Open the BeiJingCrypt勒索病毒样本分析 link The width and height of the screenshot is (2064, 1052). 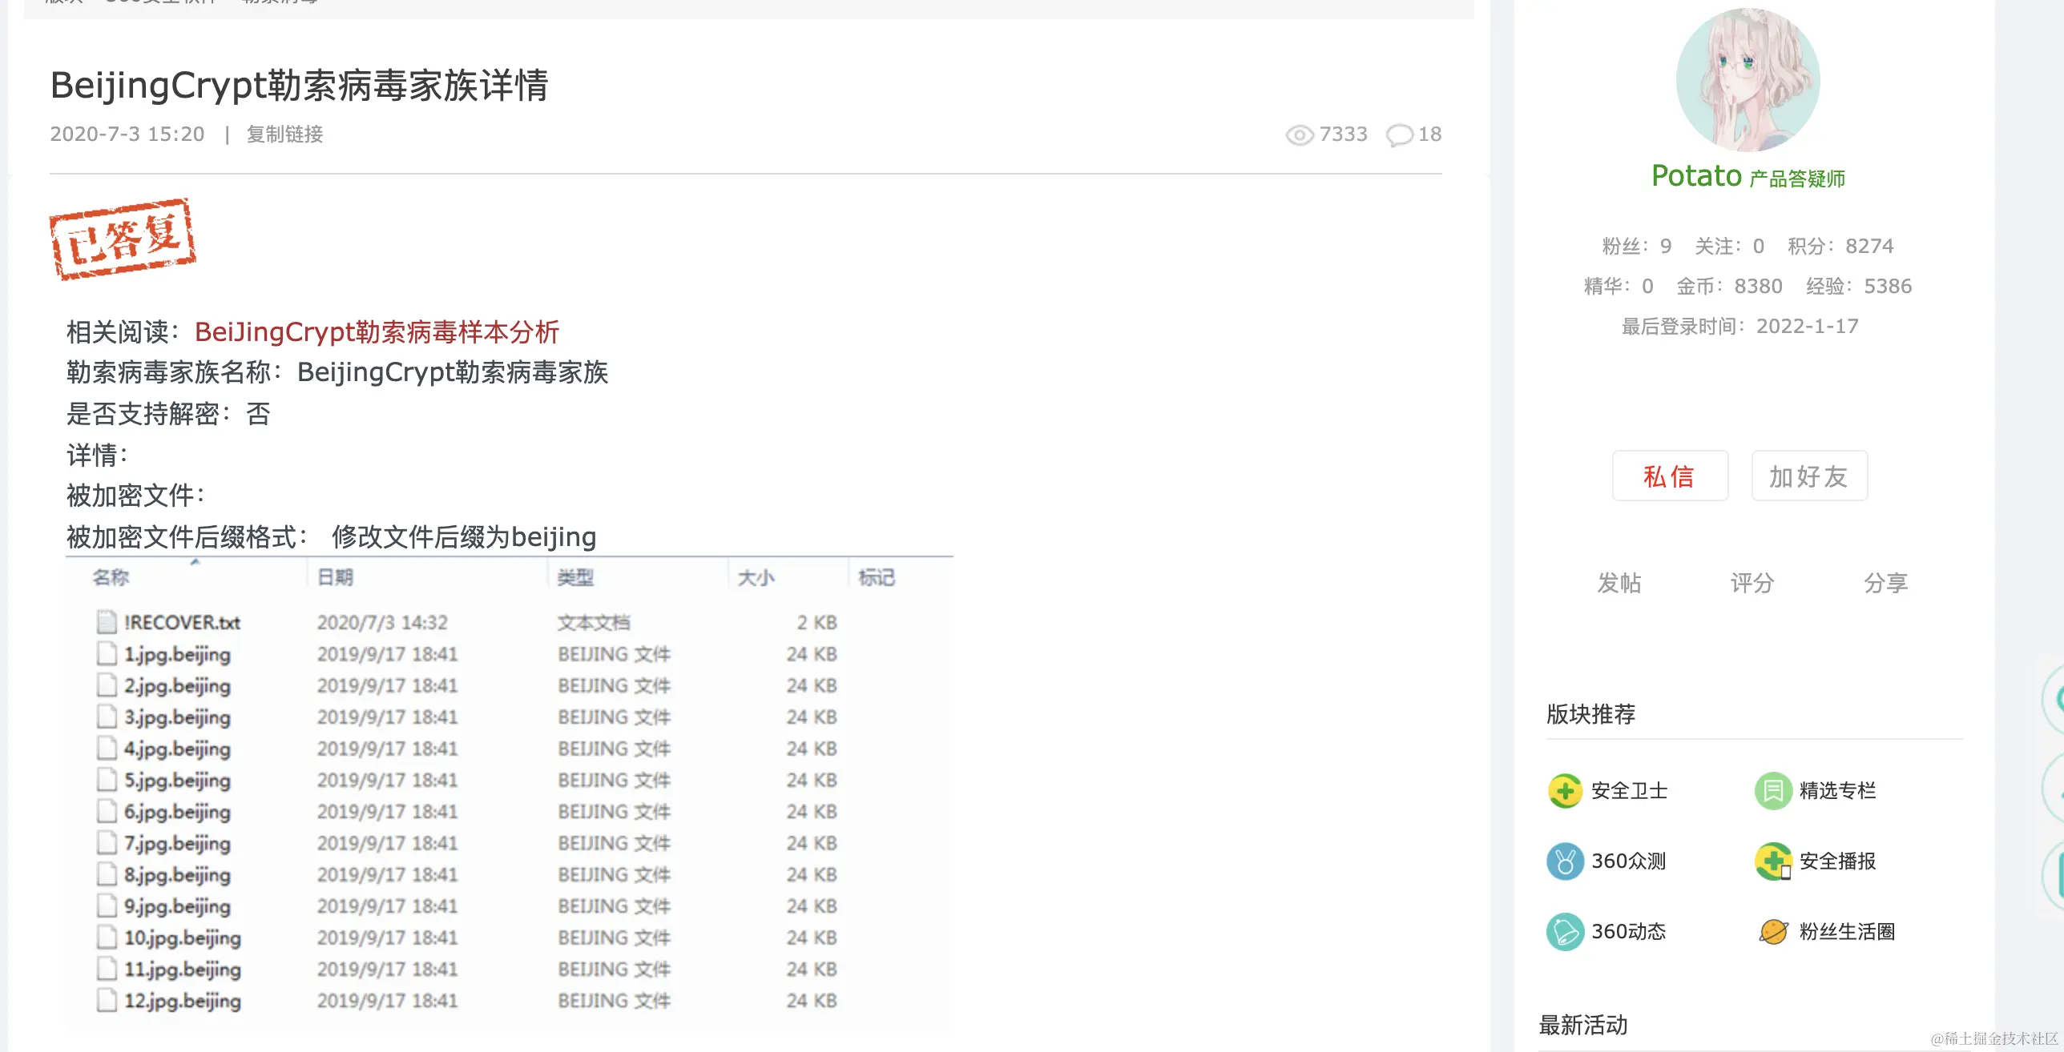377,332
